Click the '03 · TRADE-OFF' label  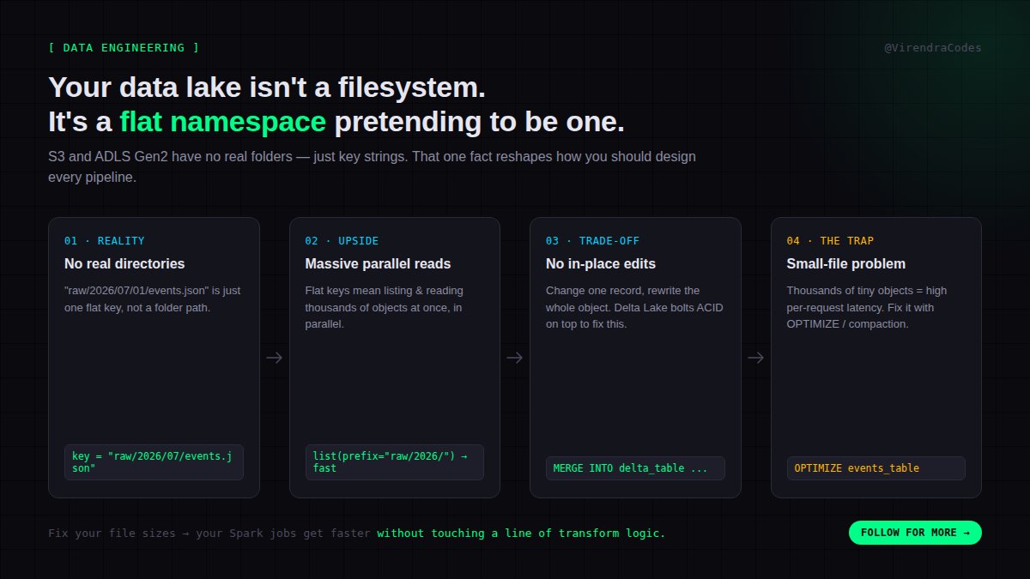[592, 241]
